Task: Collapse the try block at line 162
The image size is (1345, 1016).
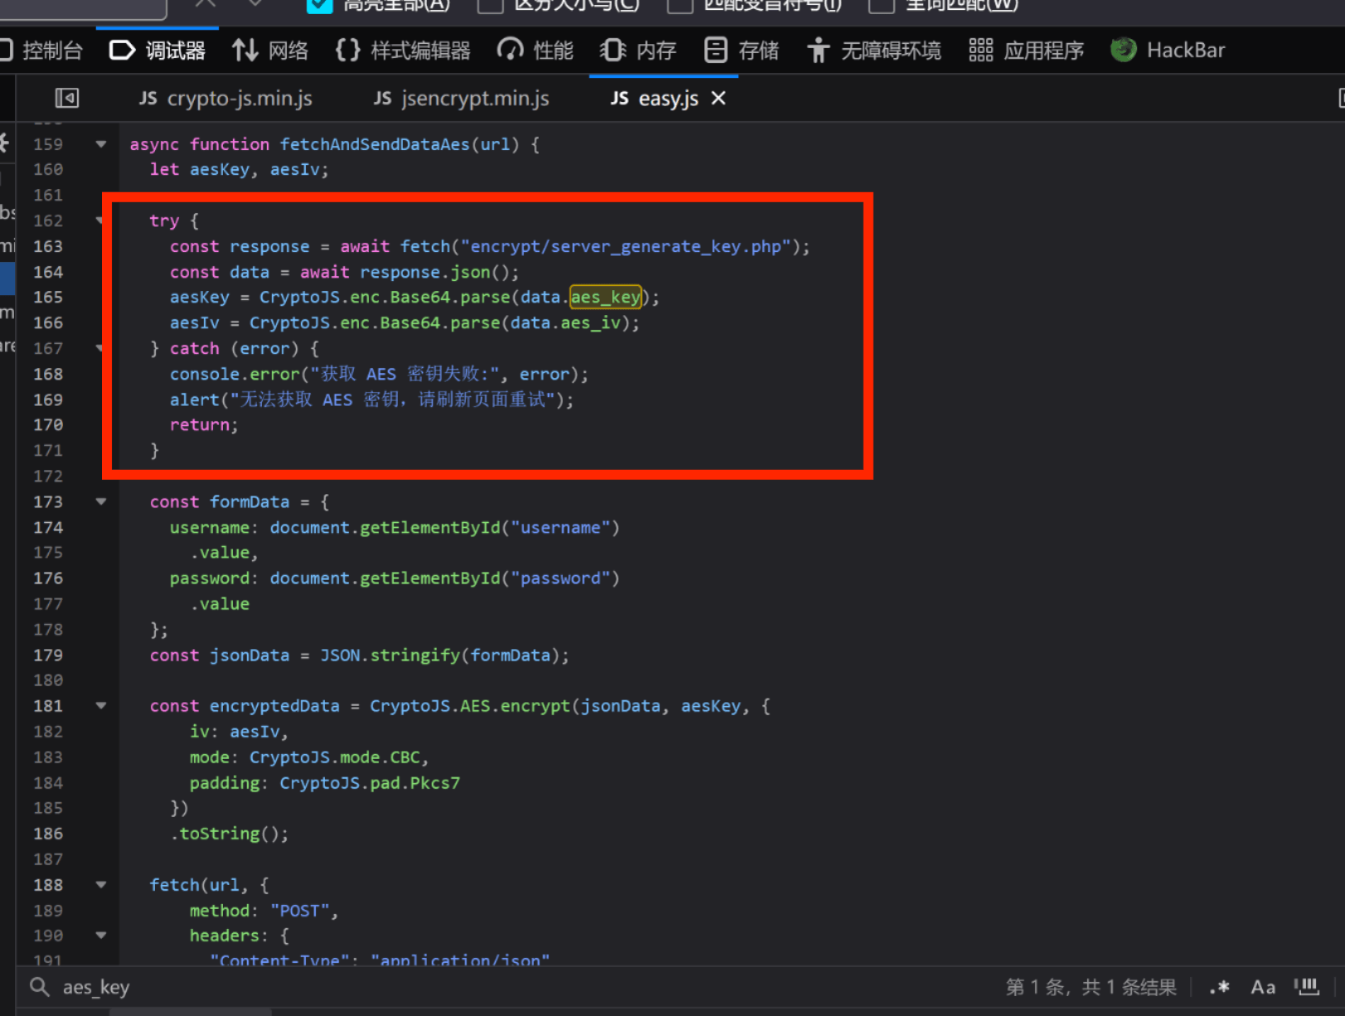Action: coord(101,220)
